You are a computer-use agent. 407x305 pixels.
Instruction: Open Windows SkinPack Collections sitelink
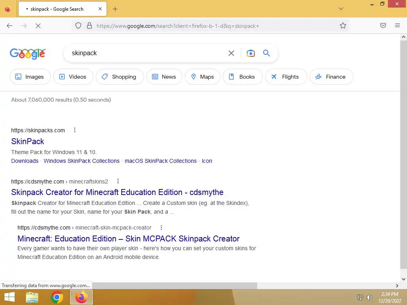pos(81,161)
